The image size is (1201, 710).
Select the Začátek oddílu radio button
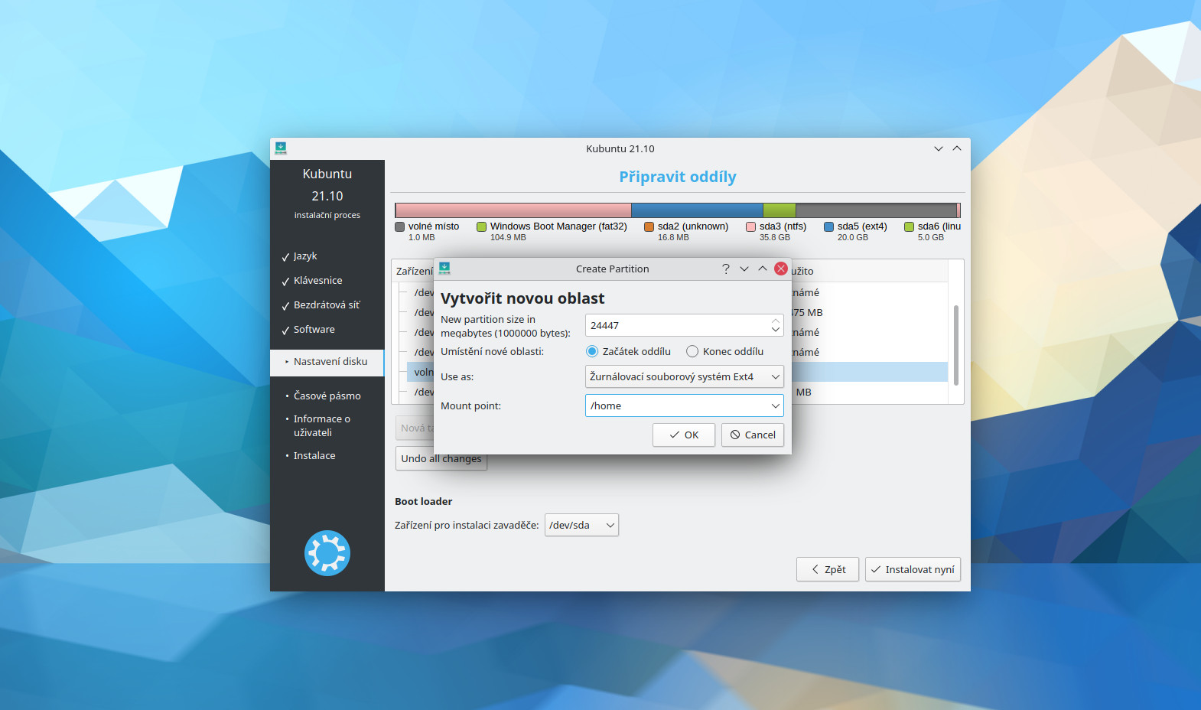click(592, 351)
